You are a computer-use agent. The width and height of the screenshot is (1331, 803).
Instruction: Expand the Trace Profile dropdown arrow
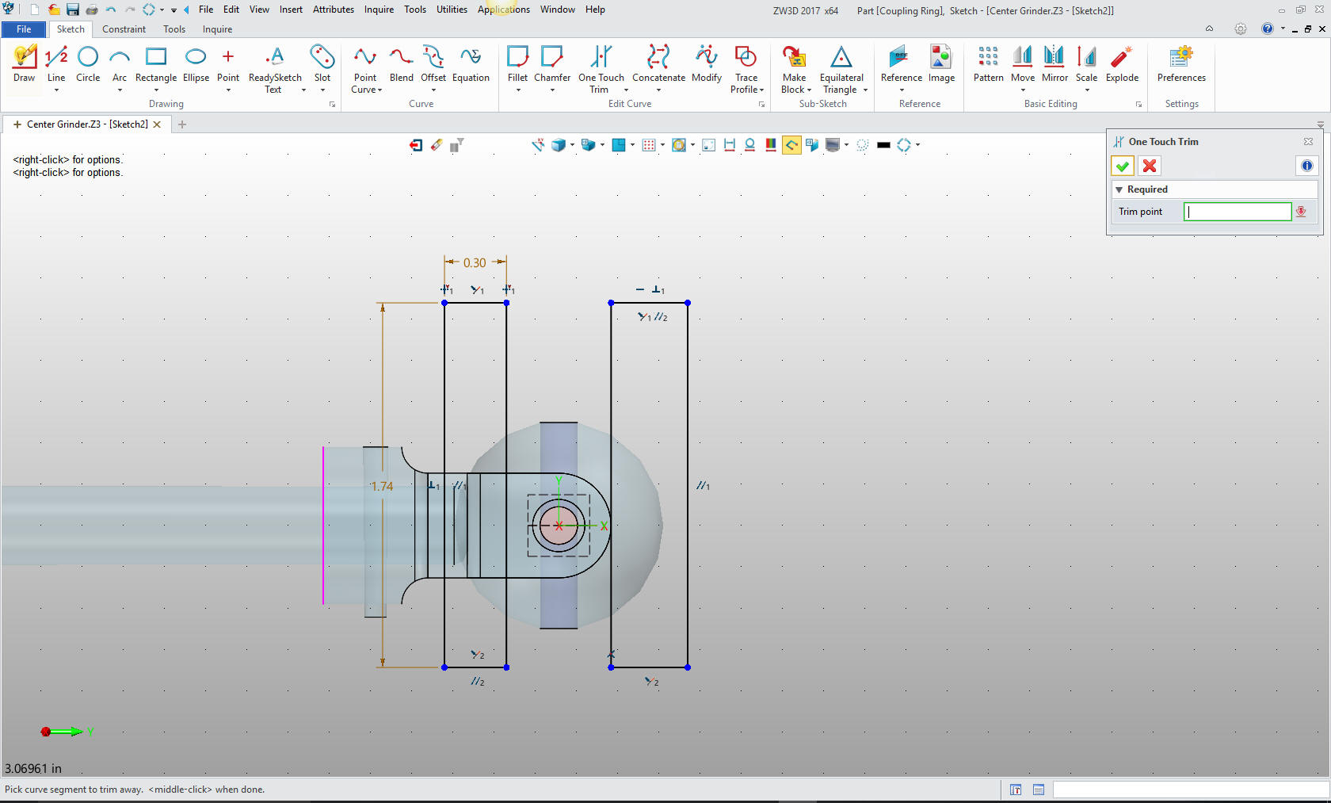click(761, 90)
